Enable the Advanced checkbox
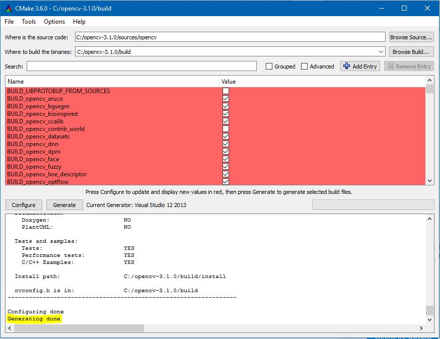Image resolution: width=440 pixels, height=339 pixels. coord(305,66)
